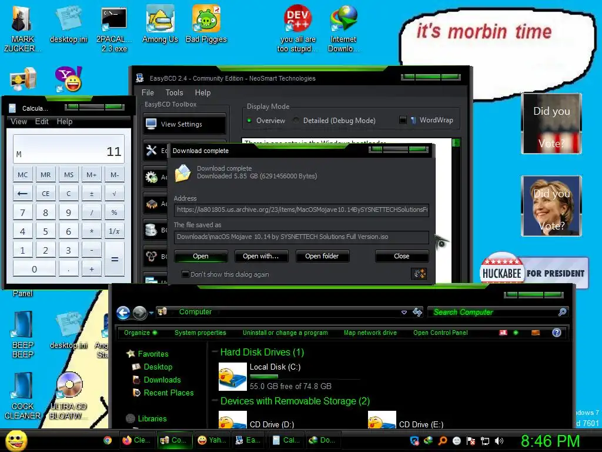The height and width of the screenshot is (452, 602).
Task: Open Explorer help question mark icon
Action: 557,333
